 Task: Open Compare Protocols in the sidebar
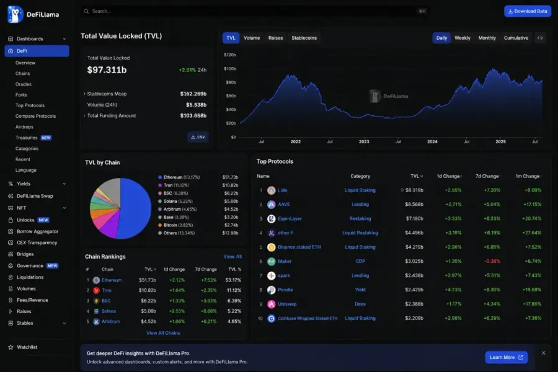[35, 116]
